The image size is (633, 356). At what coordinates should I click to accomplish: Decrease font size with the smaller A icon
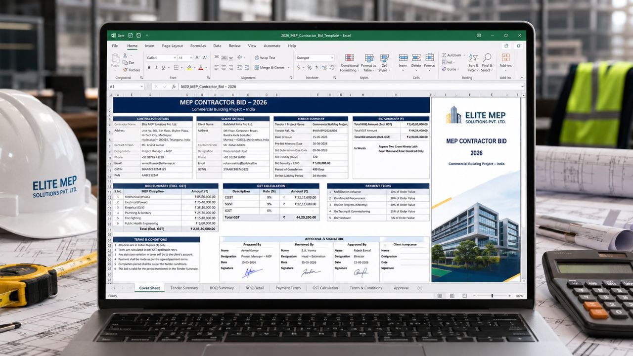(205, 58)
